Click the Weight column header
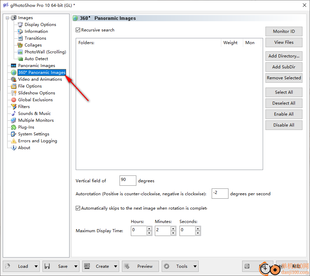The image size is (310, 276). pyautogui.click(x=232, y=43)
